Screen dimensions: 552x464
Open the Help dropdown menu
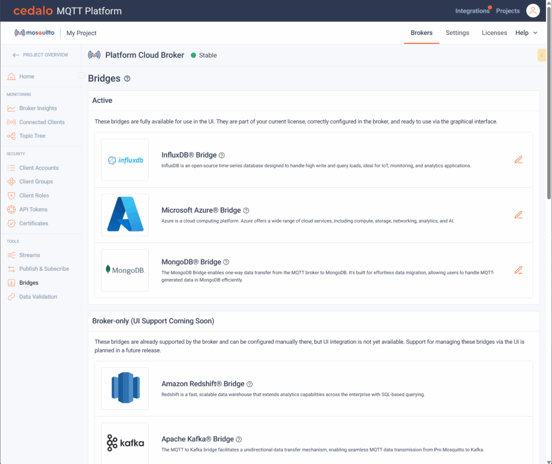526,33
